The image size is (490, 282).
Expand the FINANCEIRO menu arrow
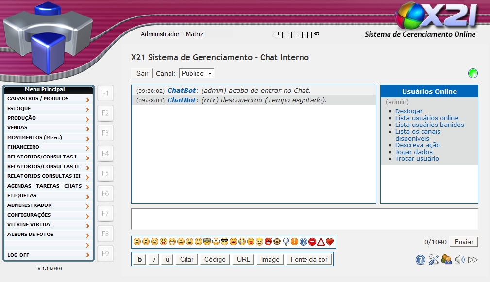[x=87, y=148]
